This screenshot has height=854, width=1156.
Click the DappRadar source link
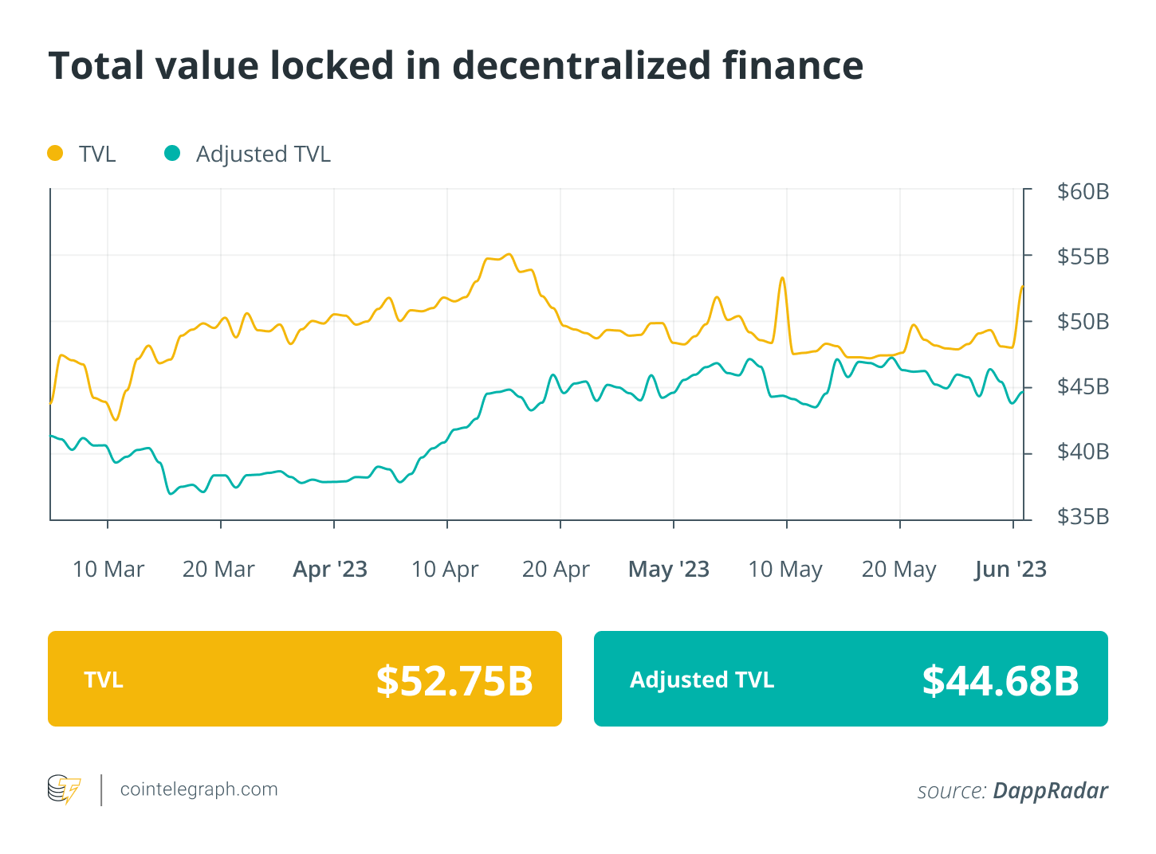(x=1050, y=790)
